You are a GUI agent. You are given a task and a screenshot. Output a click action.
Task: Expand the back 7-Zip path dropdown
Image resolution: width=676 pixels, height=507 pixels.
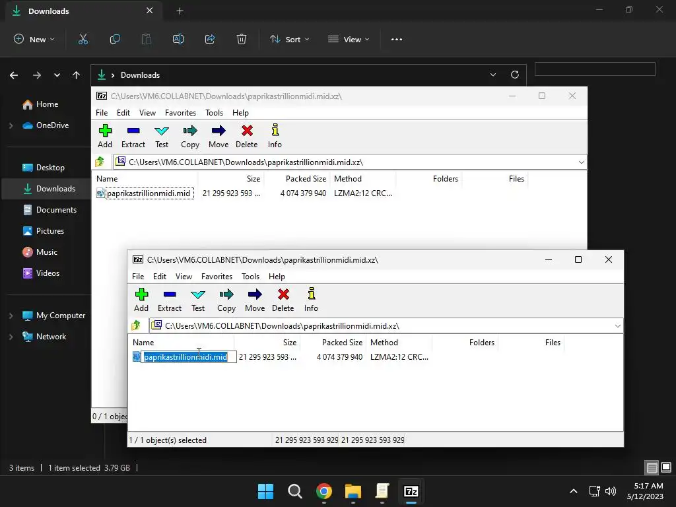pos(581,162)
